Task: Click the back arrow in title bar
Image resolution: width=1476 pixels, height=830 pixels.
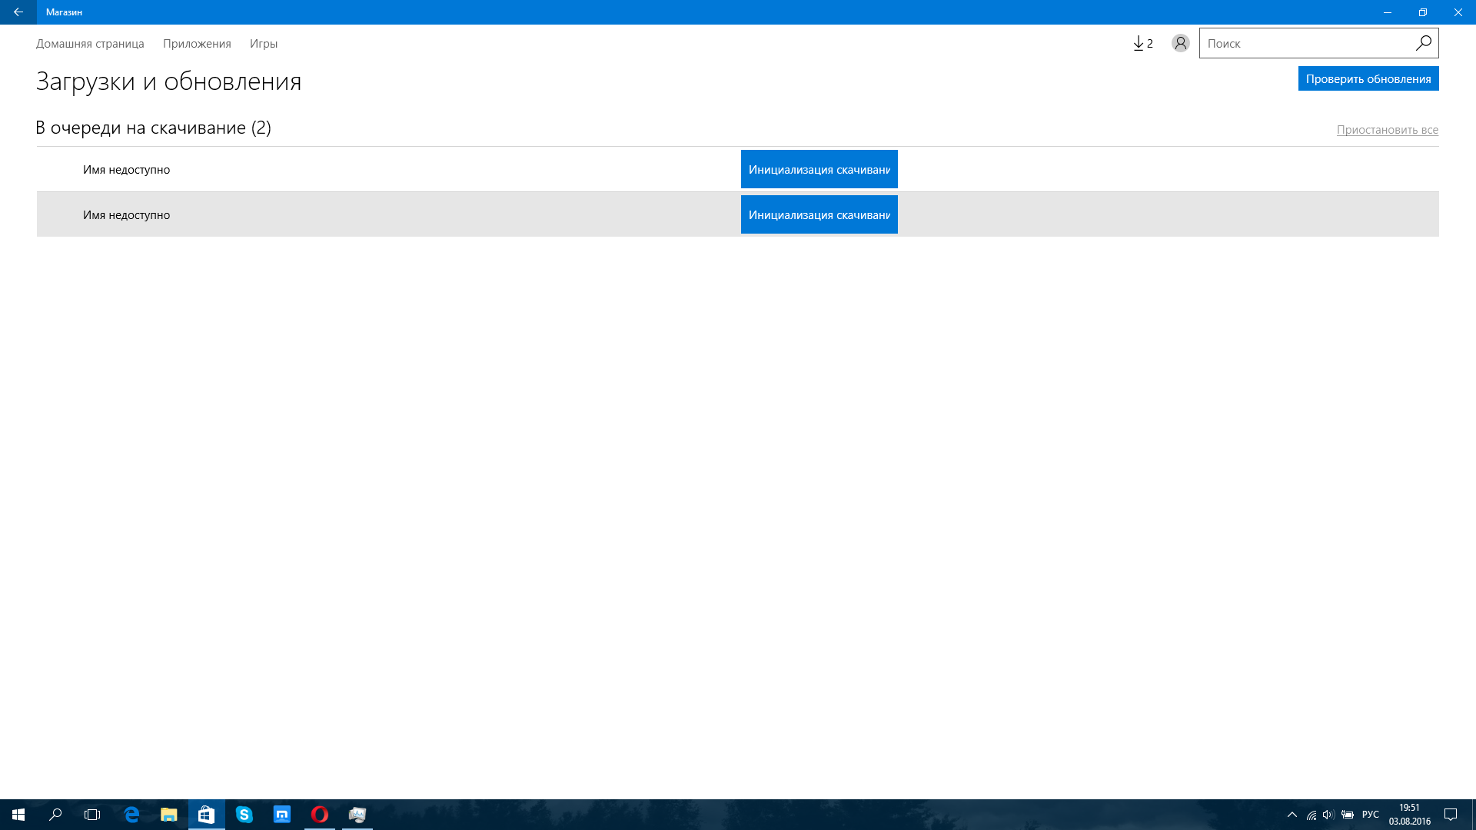Action: pyautogui.click(x=18, y=12)
